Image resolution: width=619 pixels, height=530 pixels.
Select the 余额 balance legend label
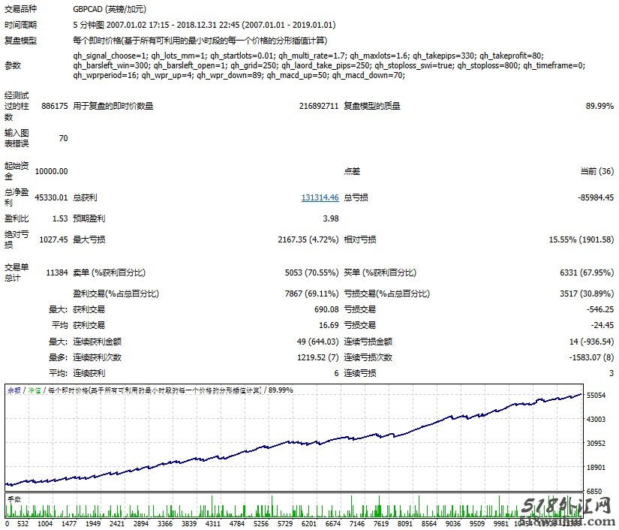pos(14,390)
